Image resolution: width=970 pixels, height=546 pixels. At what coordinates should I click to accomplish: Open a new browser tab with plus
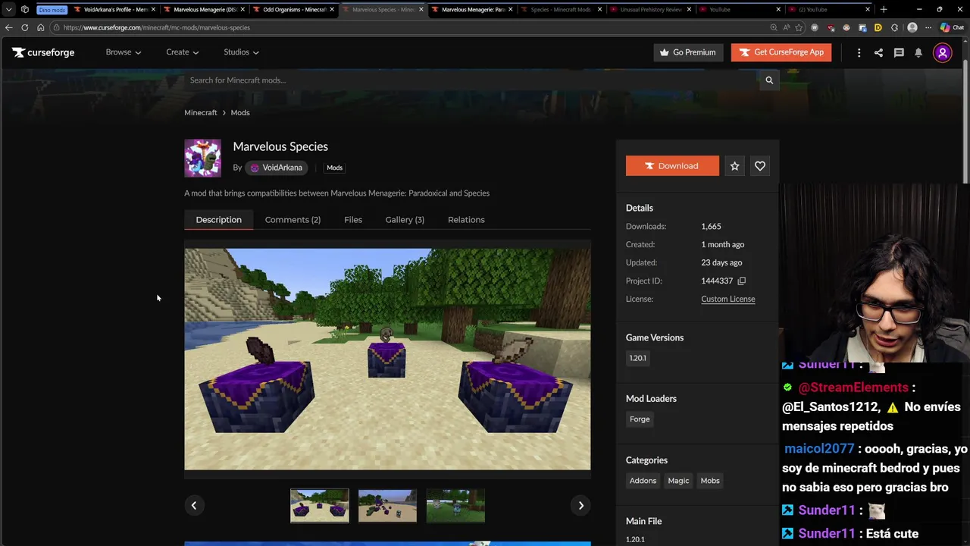coord(884,9)
